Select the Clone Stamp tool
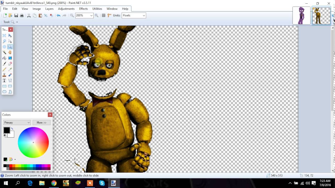This screenshot has height=188, width=335. click(x=4, y=75)
